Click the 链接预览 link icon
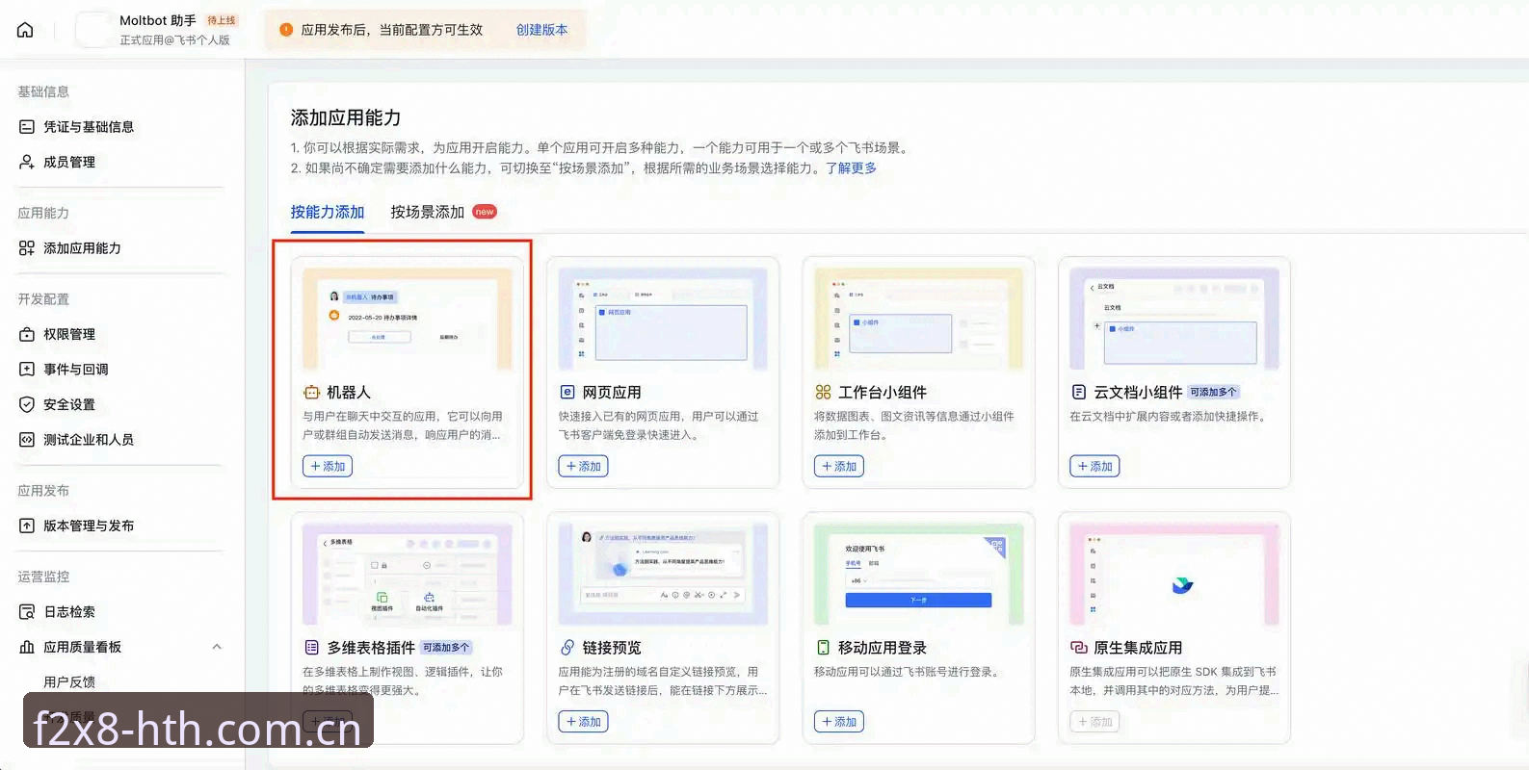 567,648
